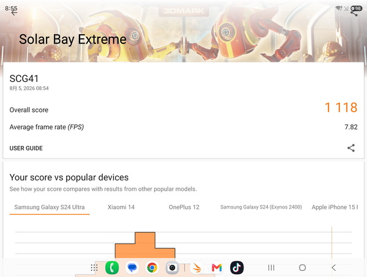Switch to the OnePlus 12 tab
This screenshot has height=277, width=367.
click(184, 207)
